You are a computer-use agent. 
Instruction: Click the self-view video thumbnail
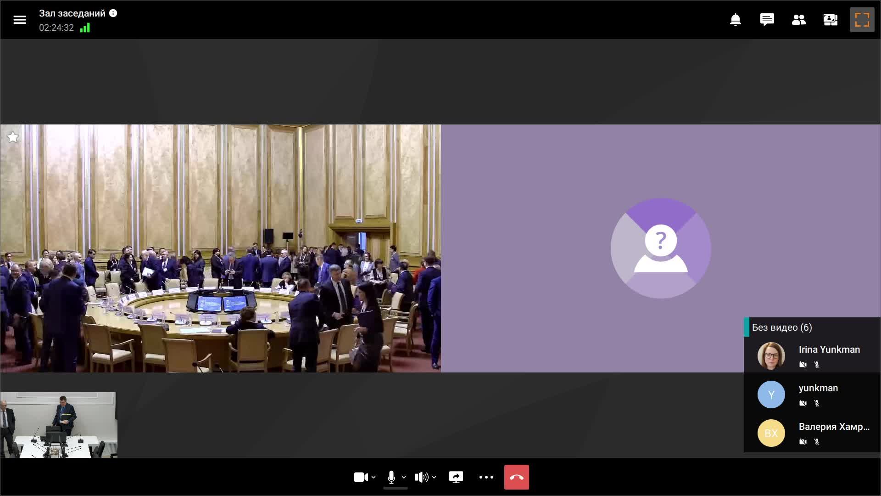click(58, 425)
